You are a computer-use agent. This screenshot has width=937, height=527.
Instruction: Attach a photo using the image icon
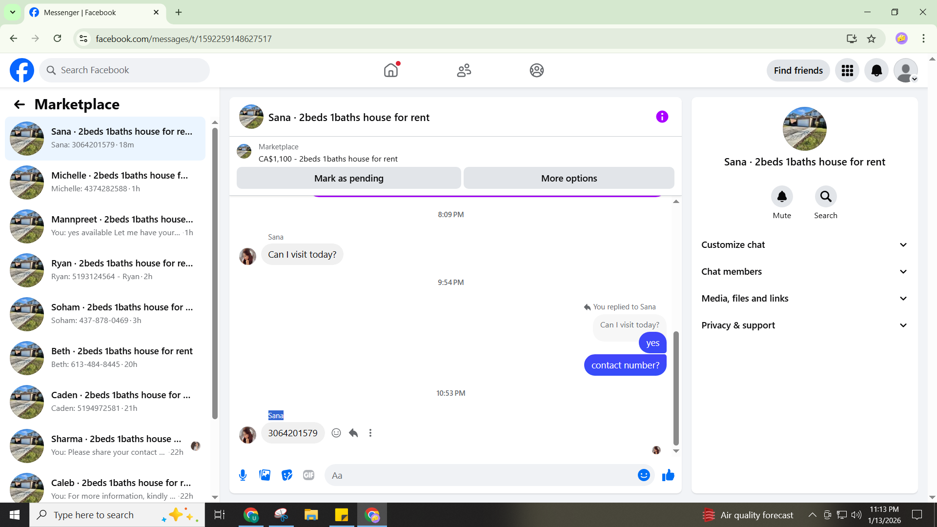265,475
